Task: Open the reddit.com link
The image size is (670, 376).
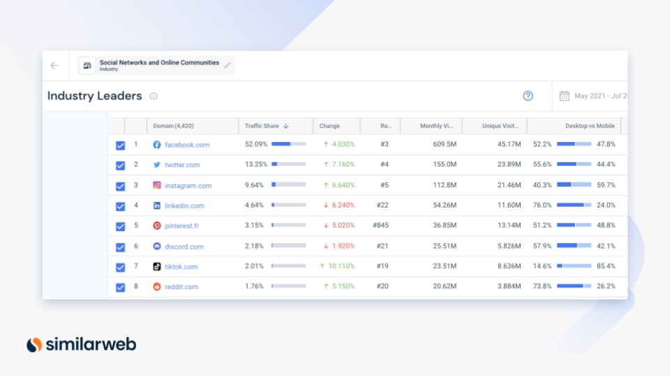Action: pos(181,286)
